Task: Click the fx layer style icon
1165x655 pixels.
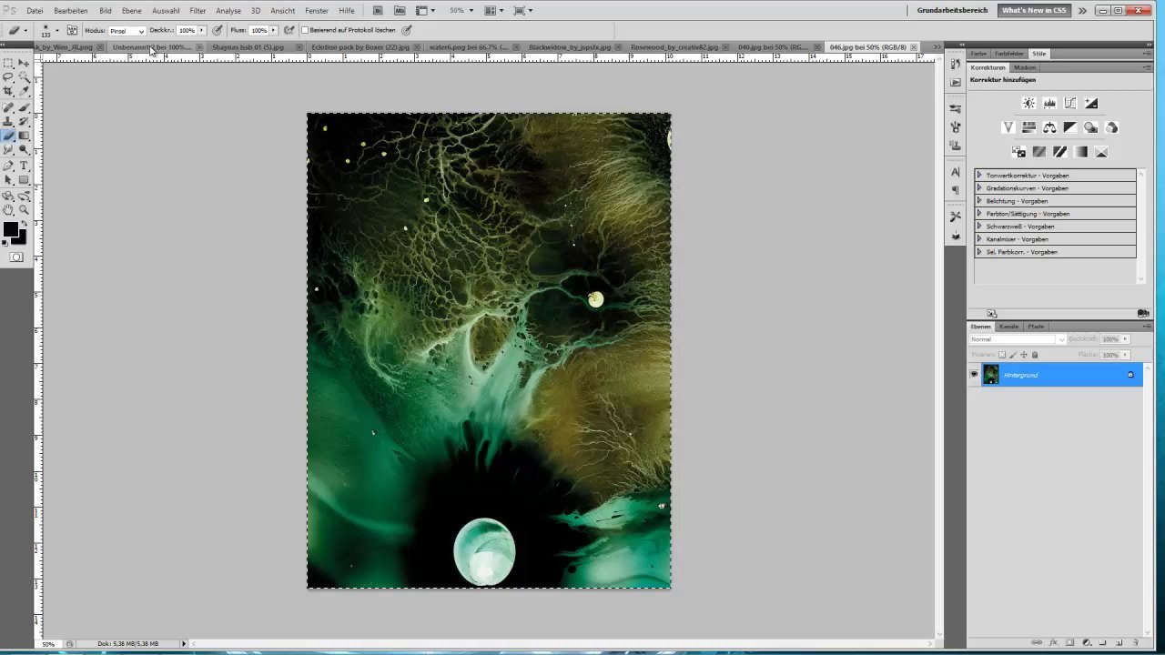Action: pos(1053,642)
